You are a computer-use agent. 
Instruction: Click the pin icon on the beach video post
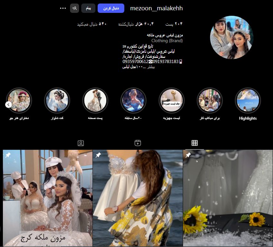(98, 155)
